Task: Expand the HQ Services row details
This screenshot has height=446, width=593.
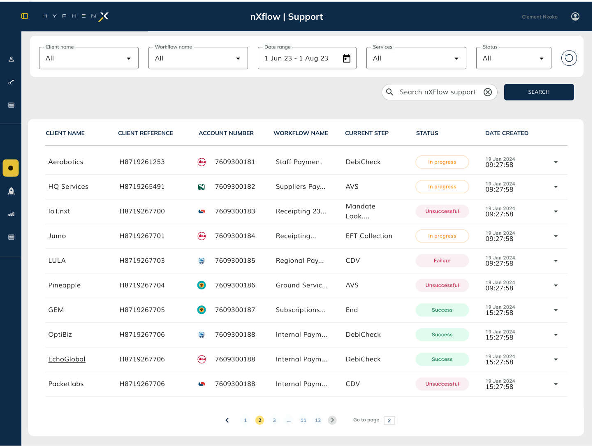Action: [x=556, y=187]
